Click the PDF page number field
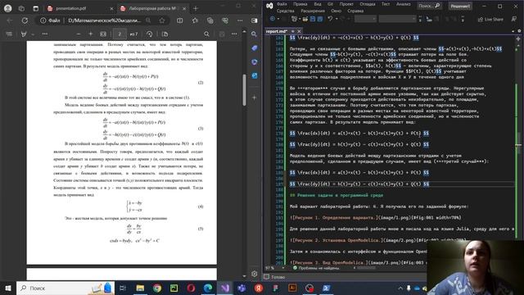 [120, 34]
